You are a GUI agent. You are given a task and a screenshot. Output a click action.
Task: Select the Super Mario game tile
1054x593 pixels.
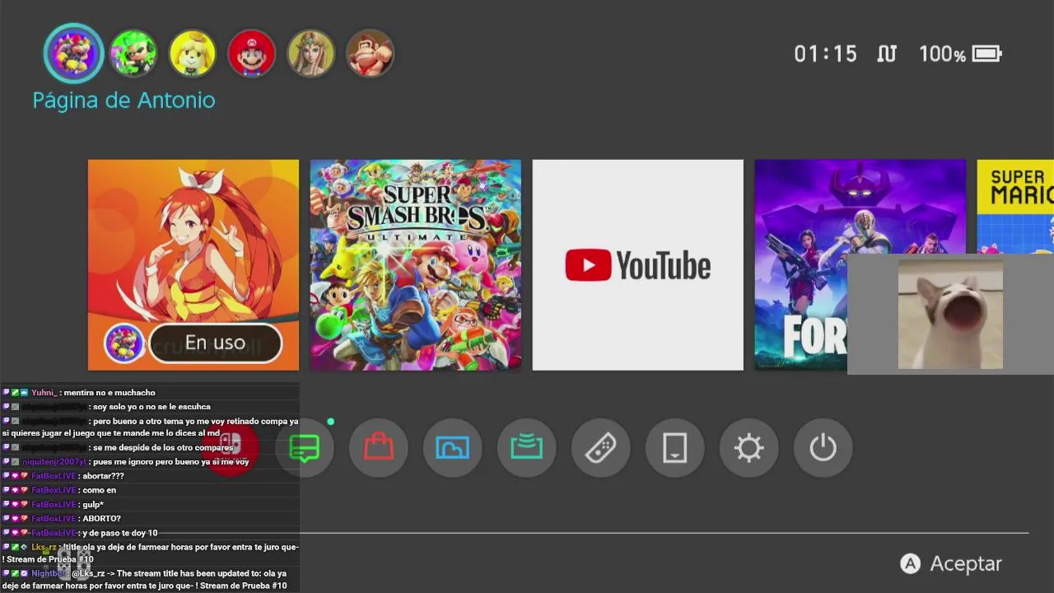1015,207
